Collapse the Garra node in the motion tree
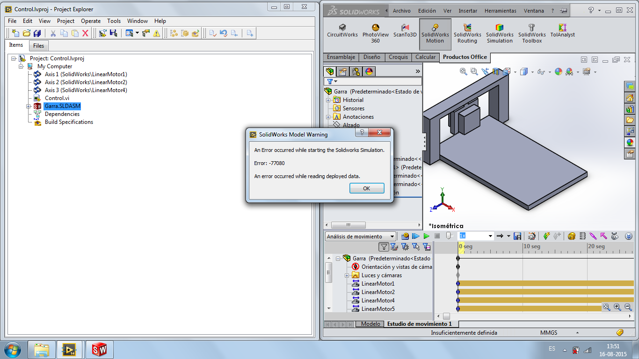This screenshot has height=359, width=639. (338, 258)
